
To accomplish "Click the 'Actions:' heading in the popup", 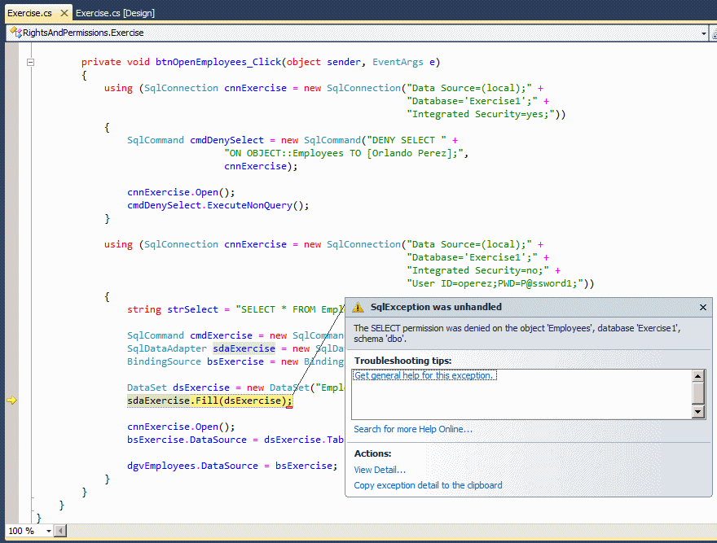I will [372, 453].
